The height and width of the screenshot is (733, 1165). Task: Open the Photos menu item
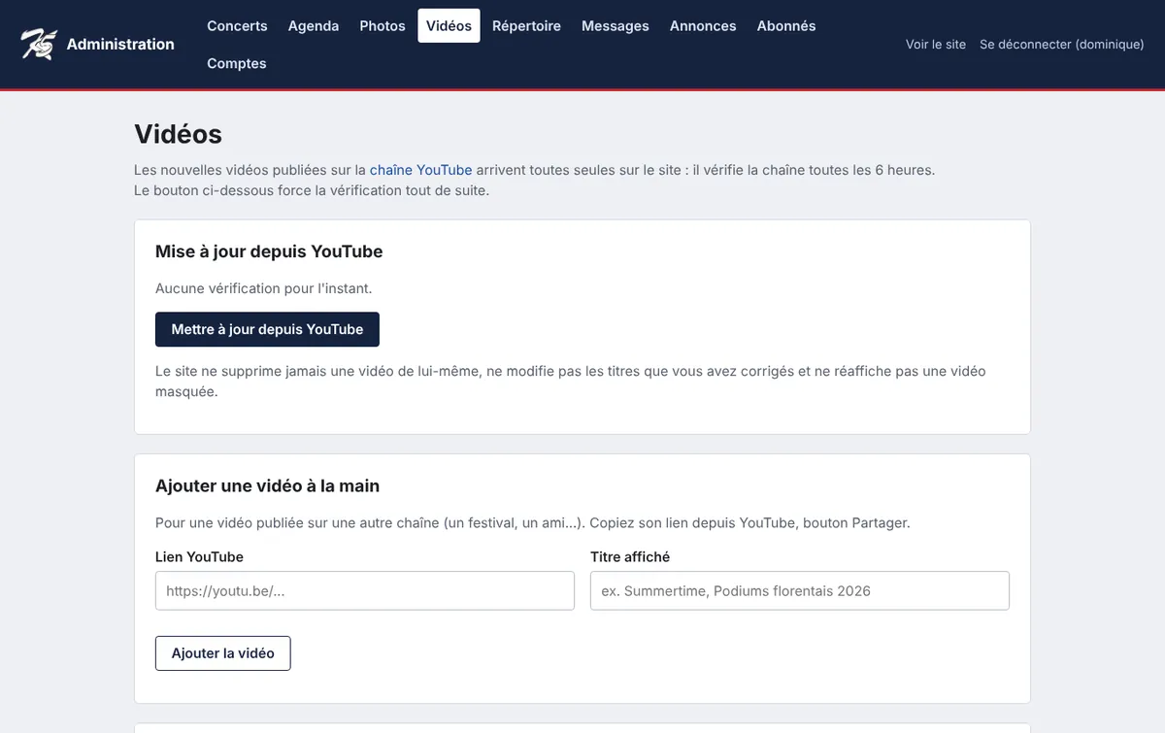click(x=383, y=26)
